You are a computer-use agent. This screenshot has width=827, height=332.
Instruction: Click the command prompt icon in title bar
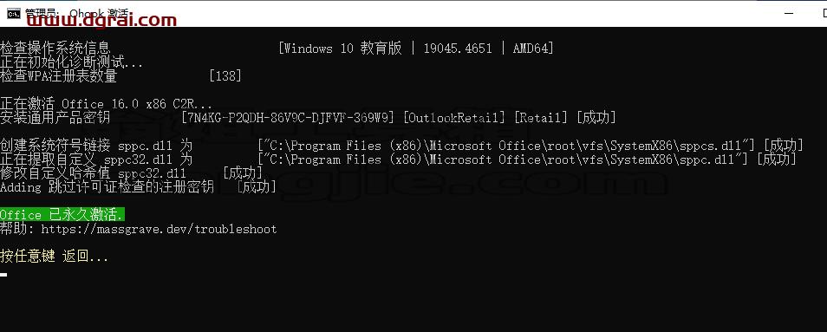(x=13, y=13)
